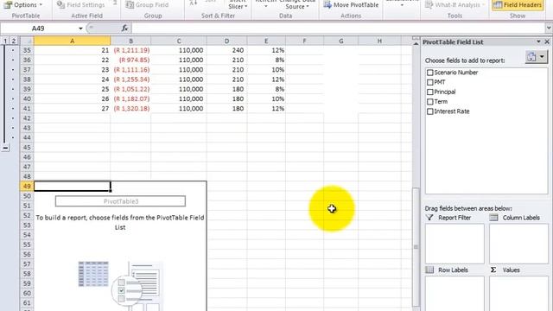The image size is (553, 311).
Task: Check the Scenario Number field
Action: [429, 73]
